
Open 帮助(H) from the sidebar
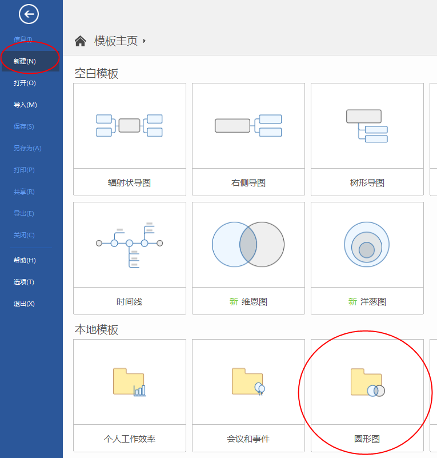pos(25,260)
